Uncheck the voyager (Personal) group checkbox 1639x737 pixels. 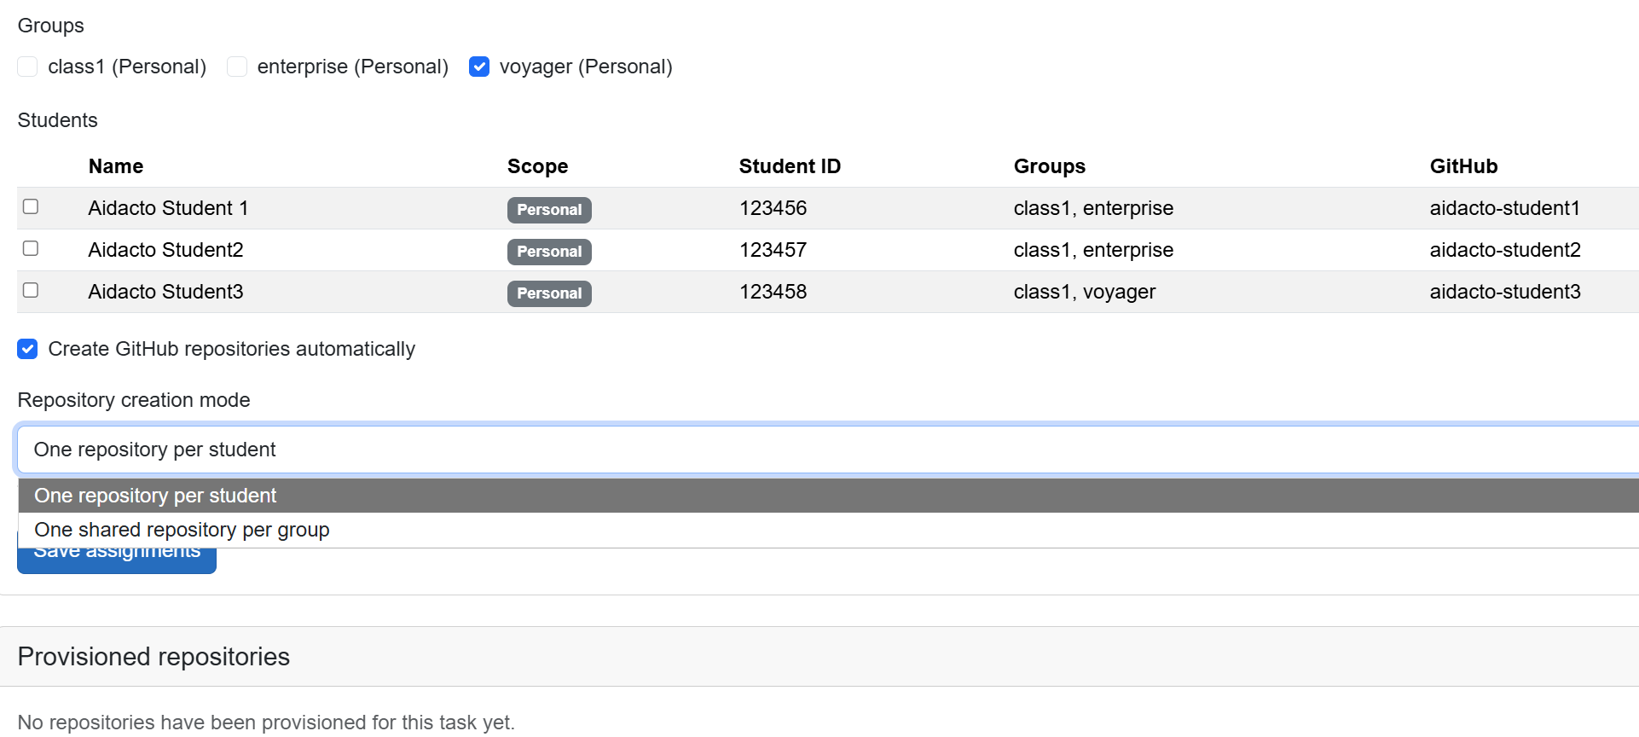coord(479,67)
